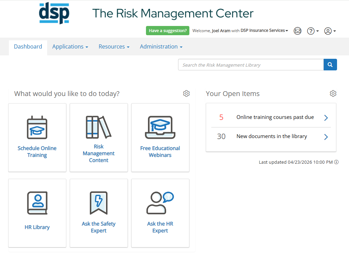Open the HR Library
The height and width of the screenshot is (258, 349).
point(37,213)
